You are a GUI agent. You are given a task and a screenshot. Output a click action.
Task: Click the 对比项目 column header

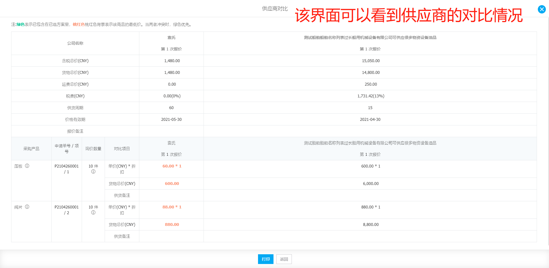pyautogui.click(x=122, y=149)
